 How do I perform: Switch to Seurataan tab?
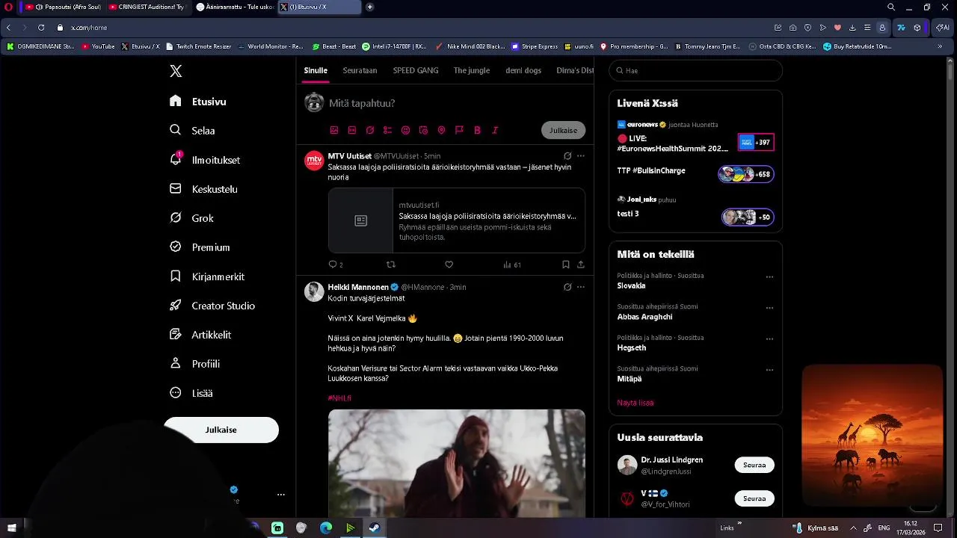coord(360,70)
